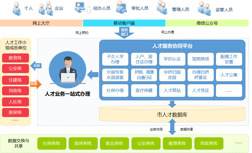Click the 公安系统 green button

pos(146,143)
